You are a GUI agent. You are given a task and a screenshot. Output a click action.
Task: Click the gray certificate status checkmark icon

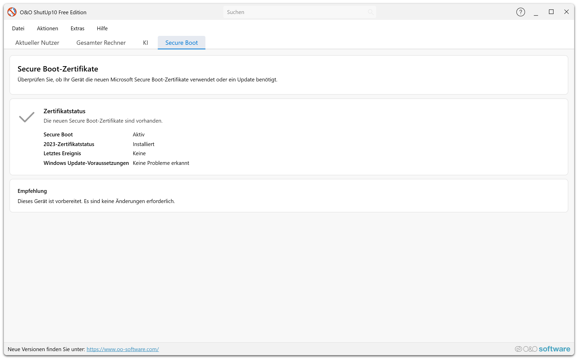pos(27,117)
